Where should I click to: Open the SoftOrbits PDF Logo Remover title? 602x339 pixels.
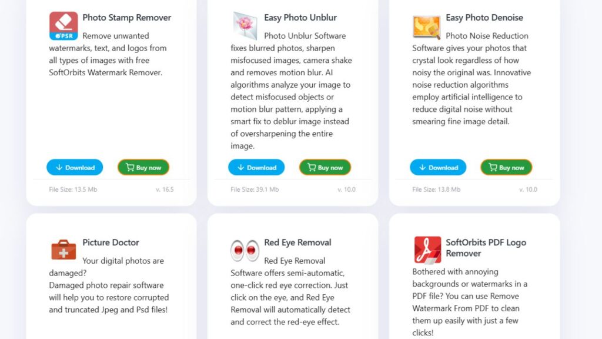click(486, 248)
